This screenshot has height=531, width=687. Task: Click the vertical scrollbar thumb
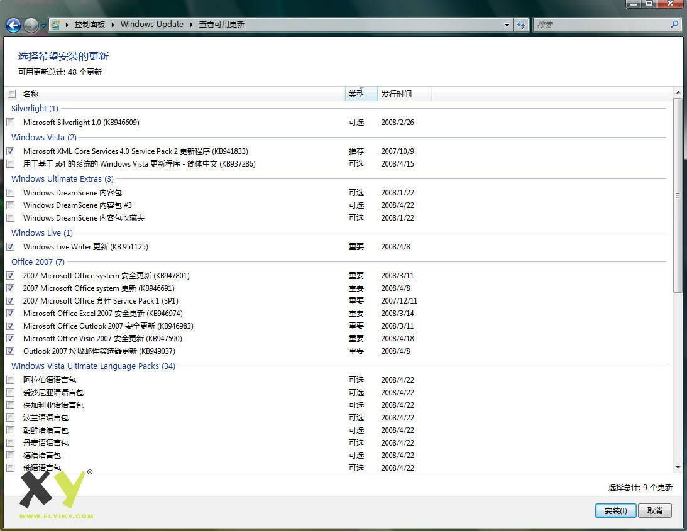coord(678,195)
